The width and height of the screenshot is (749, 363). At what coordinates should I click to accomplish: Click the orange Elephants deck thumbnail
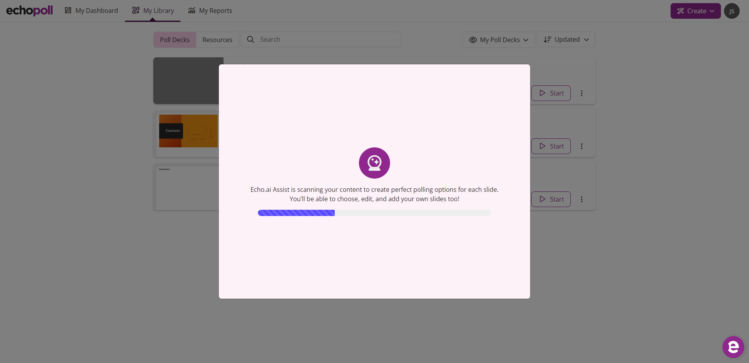(188, 131)
